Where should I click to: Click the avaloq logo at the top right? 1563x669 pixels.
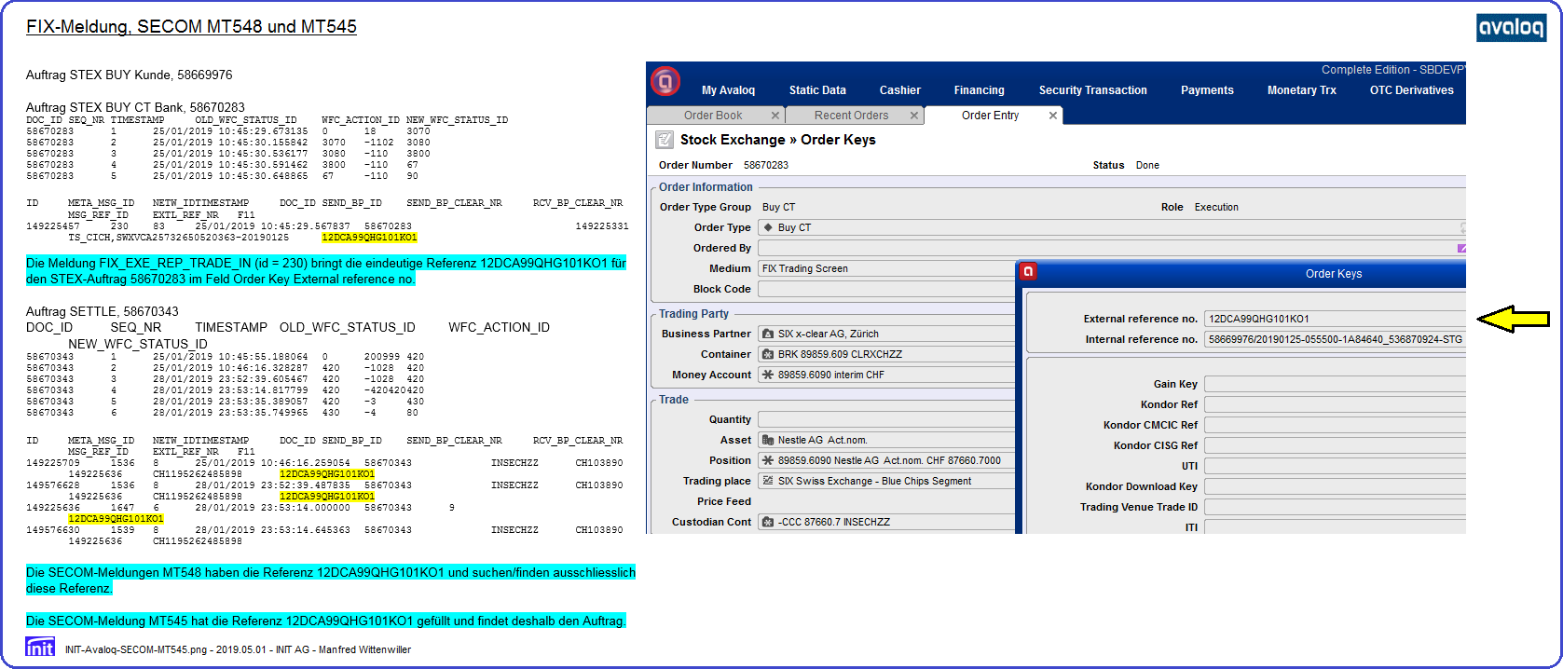[x=1511, y=27]
